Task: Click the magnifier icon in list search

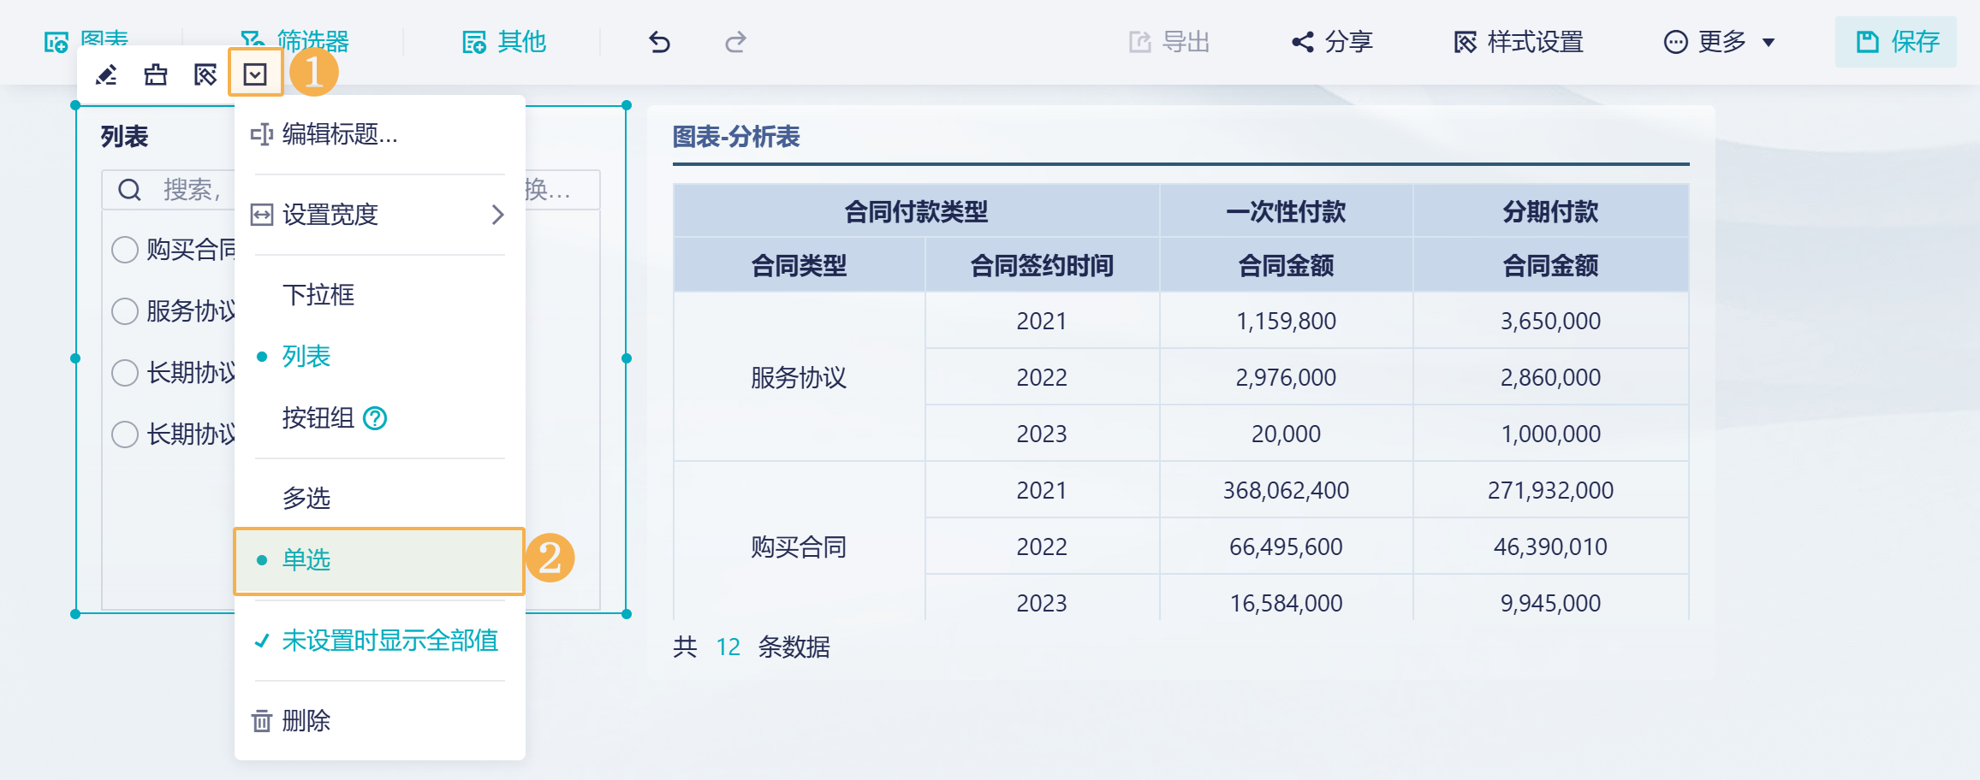Action: 129,190
